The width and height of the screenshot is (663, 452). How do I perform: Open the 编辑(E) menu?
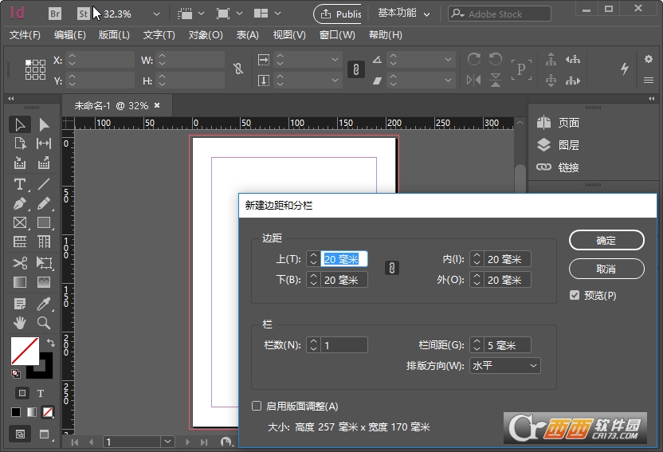[70, 35]
